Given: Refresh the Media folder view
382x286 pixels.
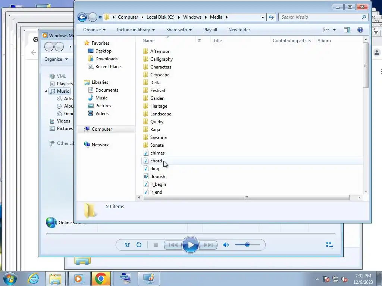Looking at the screenshot, I should point(271,17).
